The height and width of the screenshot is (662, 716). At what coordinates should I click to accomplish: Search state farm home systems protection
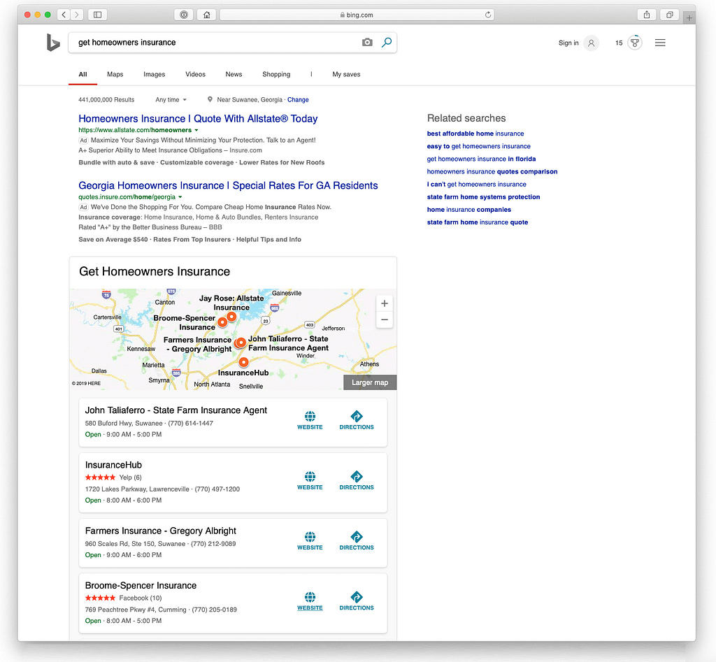pyautogui.click(x=483, y=197)
